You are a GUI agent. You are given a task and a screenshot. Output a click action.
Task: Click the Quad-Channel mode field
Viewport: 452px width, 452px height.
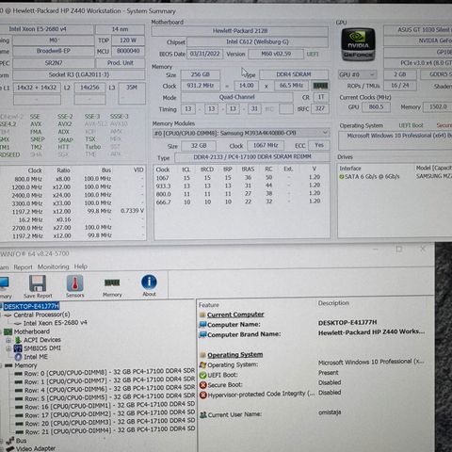[237, 97]
